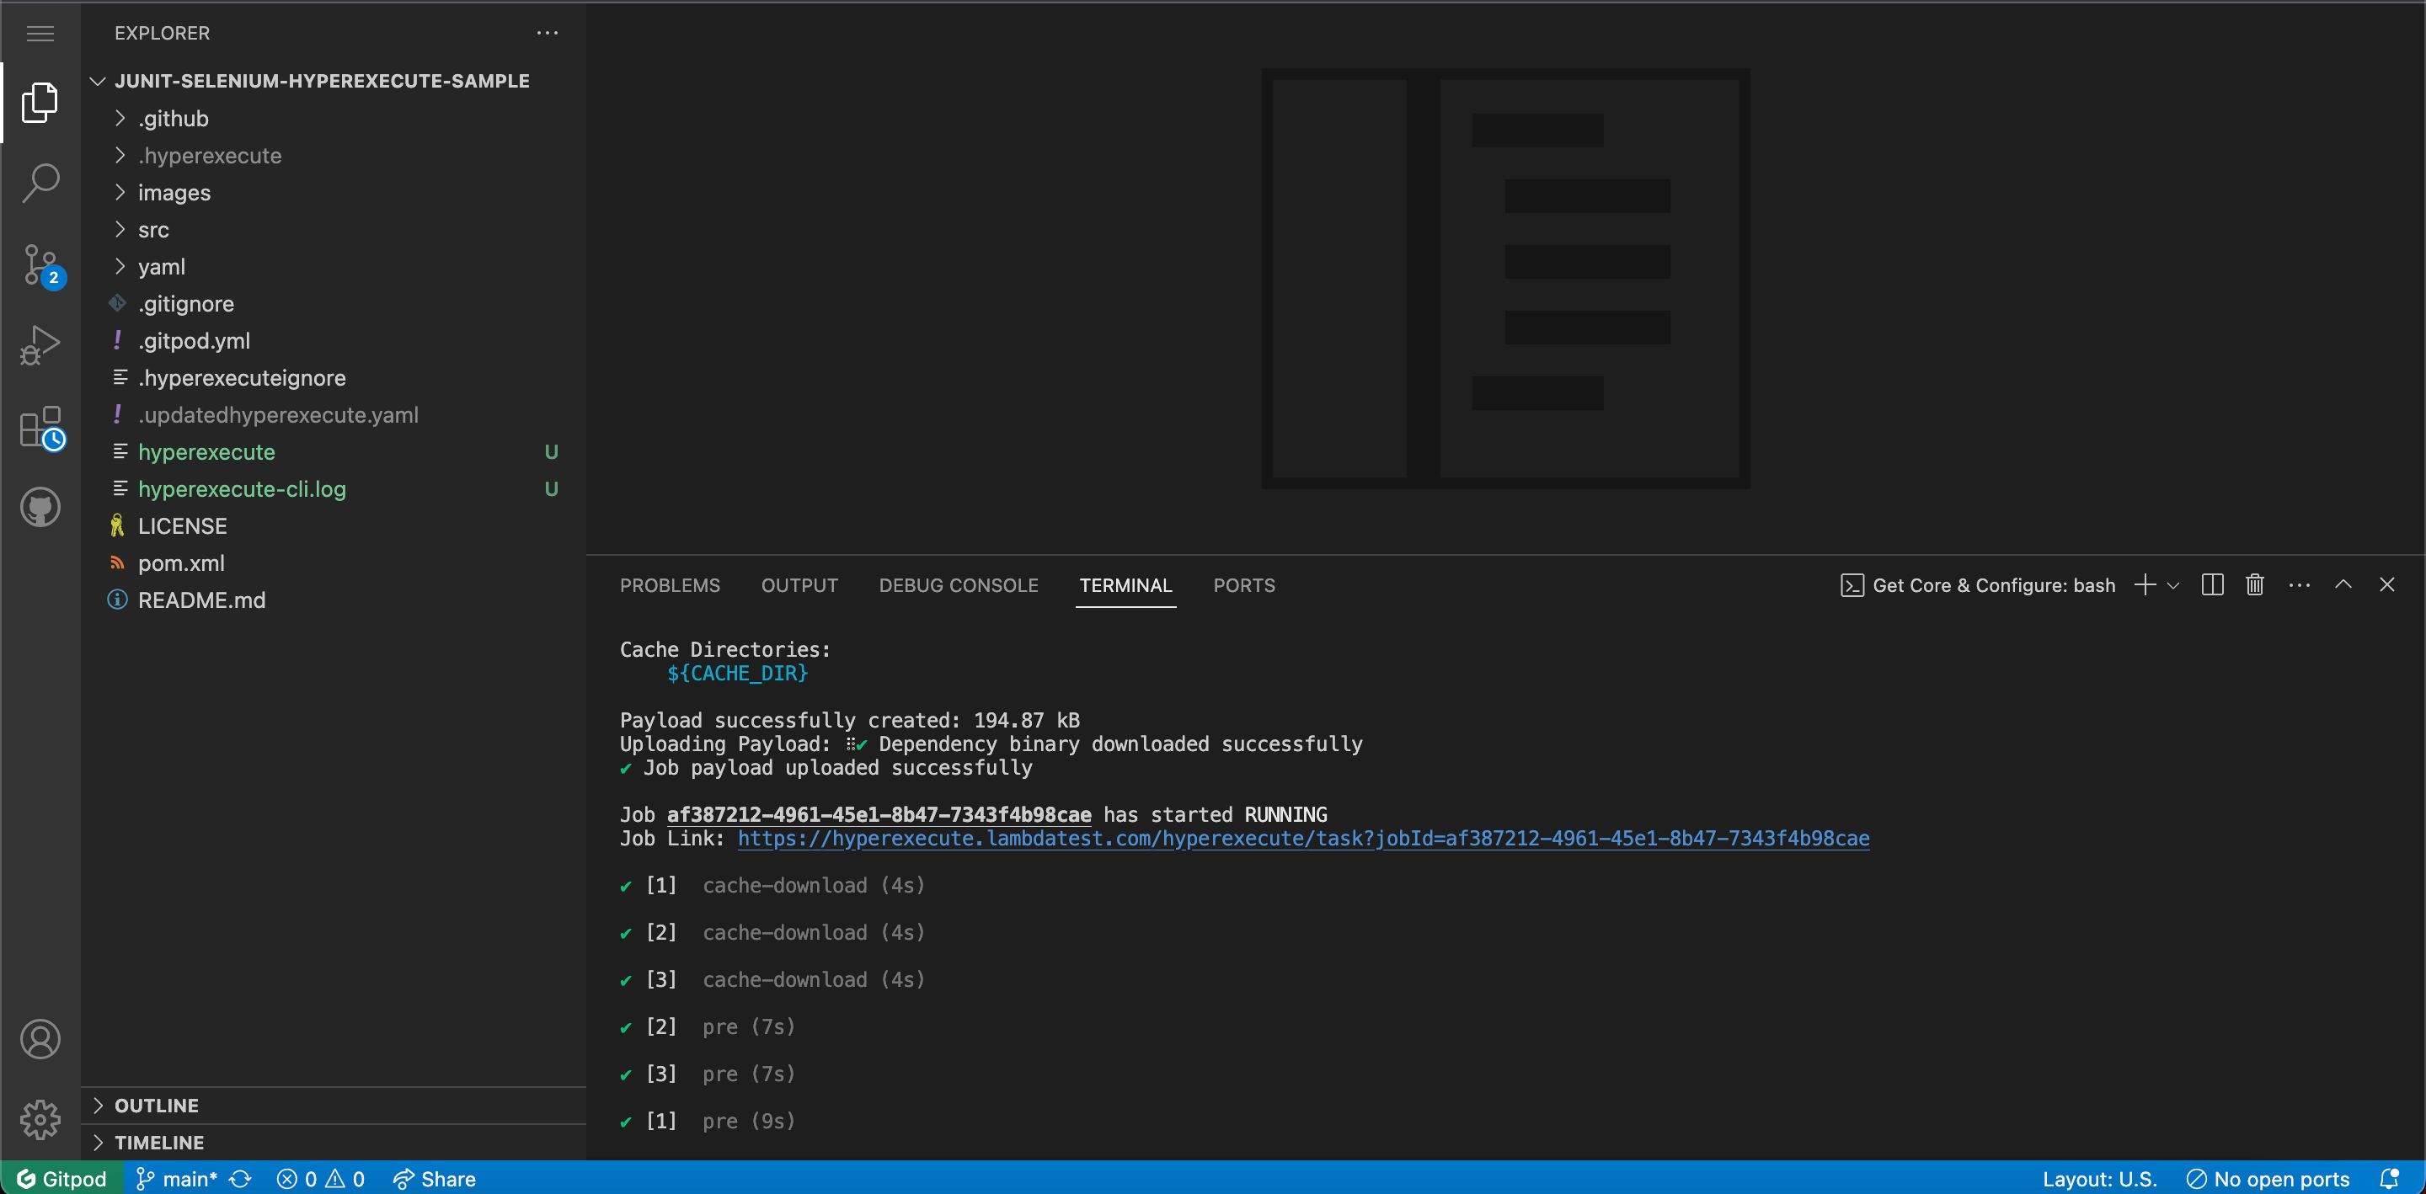
Task: Click the Share button in status bar
Action: click(x=434, y=1179)
